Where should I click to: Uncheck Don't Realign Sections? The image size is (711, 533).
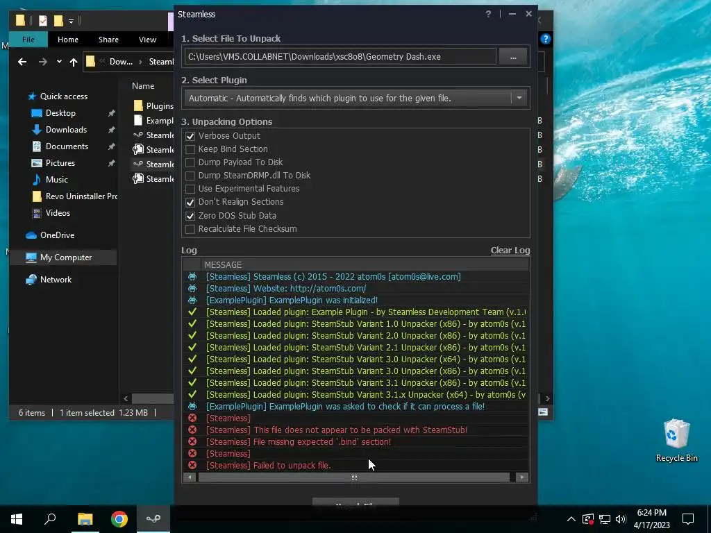[x=190, y=202]
